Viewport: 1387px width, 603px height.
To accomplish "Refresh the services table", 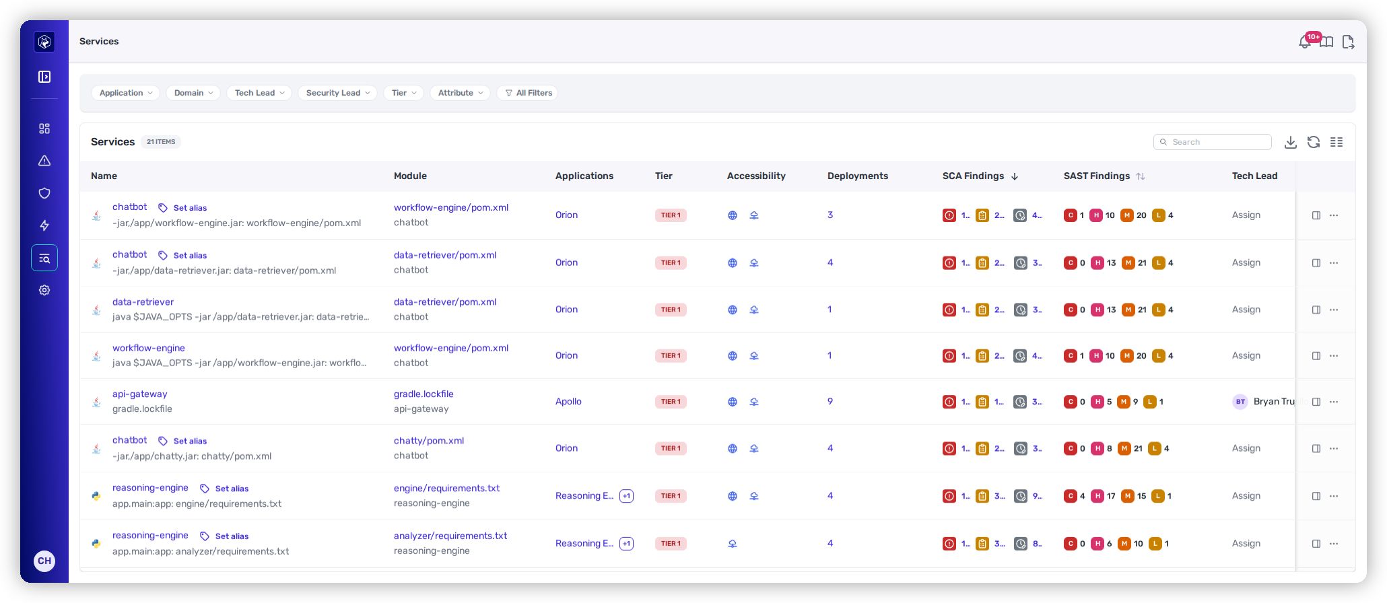I will 1314,142.
